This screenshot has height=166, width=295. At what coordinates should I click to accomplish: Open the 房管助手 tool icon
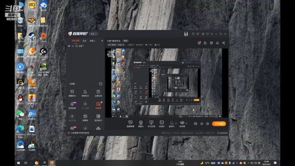(85, 93)
